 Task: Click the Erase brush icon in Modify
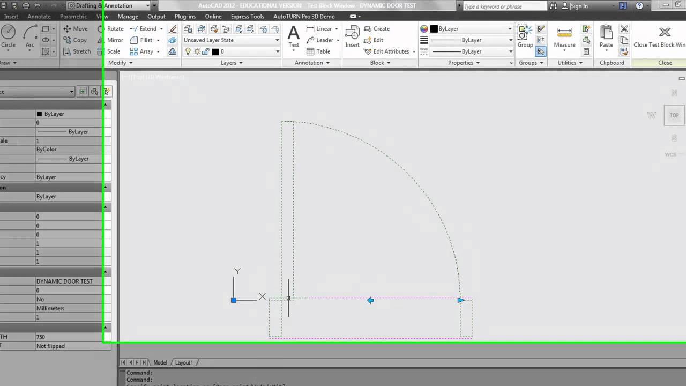tap(173, 29)
